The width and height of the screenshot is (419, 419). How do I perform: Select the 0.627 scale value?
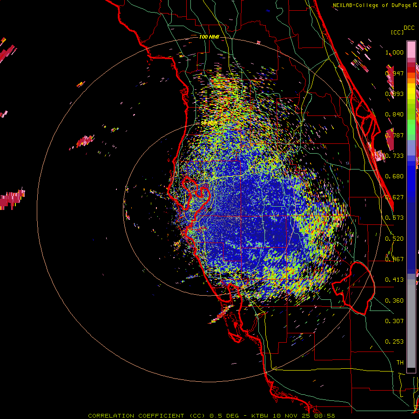tap(394, 197)
